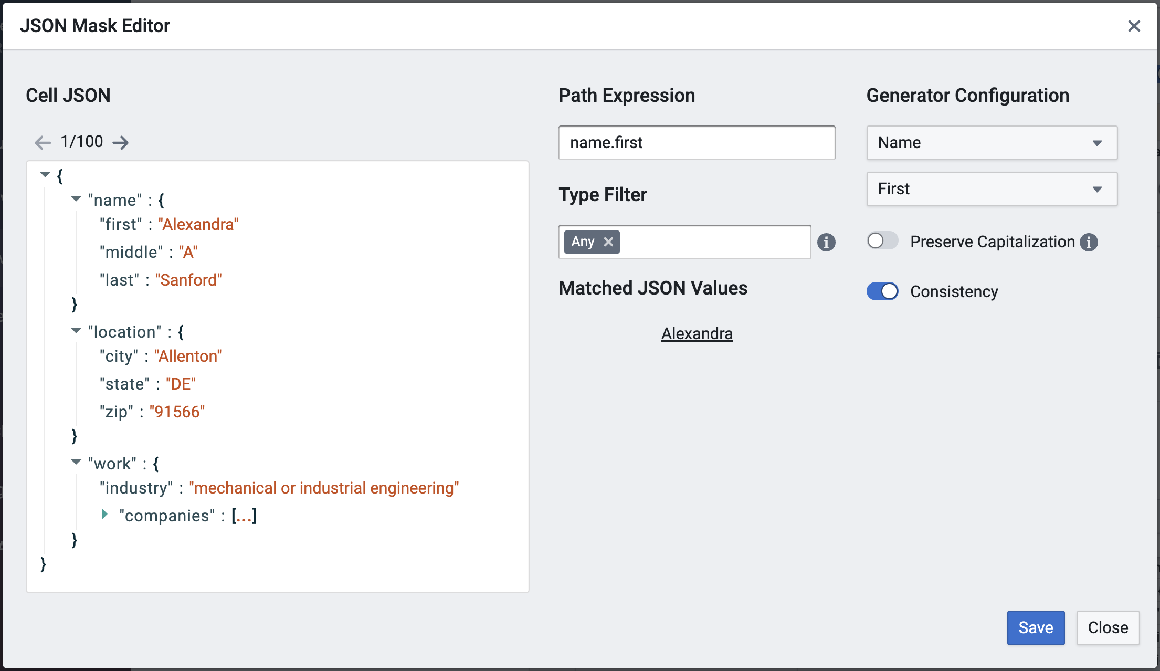The width and height of the screenshot is (1160, 671).
Task: Go to next cell JSON record
Action: pyautogui.click(x=121, y=142)
